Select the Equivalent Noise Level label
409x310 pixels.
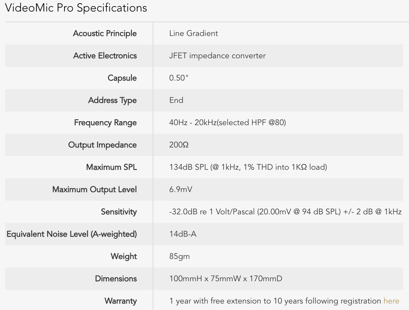click(x=72, y=234)
